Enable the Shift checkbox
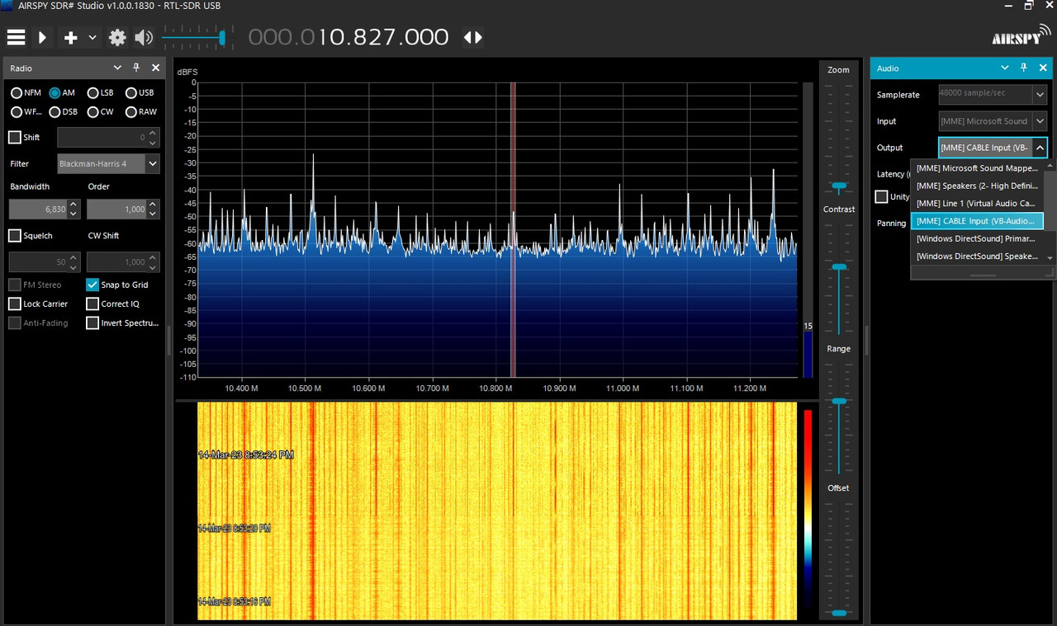 15,137
